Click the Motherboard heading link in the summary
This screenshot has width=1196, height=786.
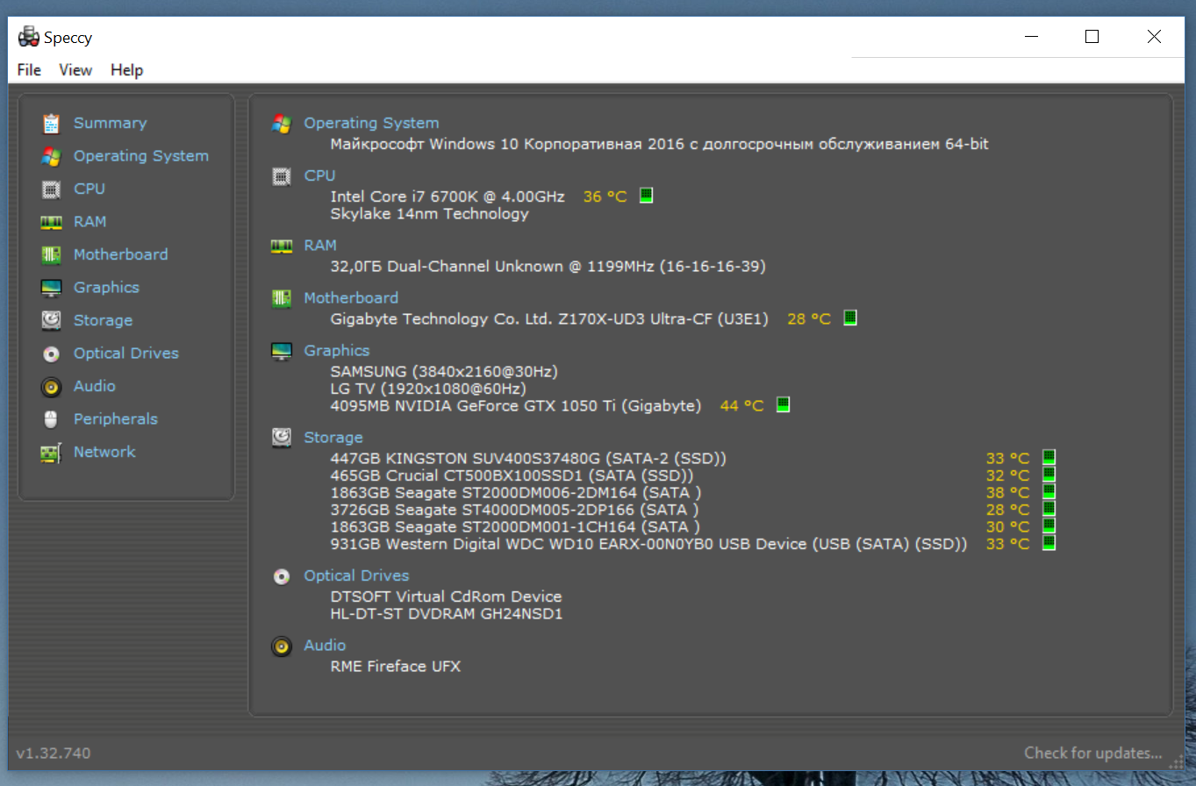tap(351, 298)
